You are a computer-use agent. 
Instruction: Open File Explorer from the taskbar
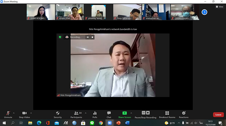[30, 123]
